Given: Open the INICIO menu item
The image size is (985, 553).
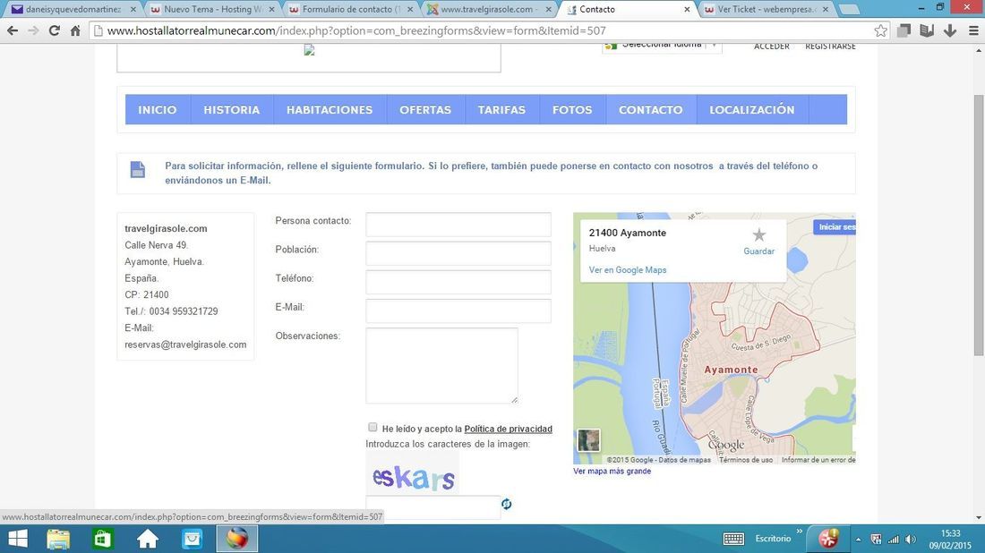Looking at the screenshot, I should tap(157, 110).
